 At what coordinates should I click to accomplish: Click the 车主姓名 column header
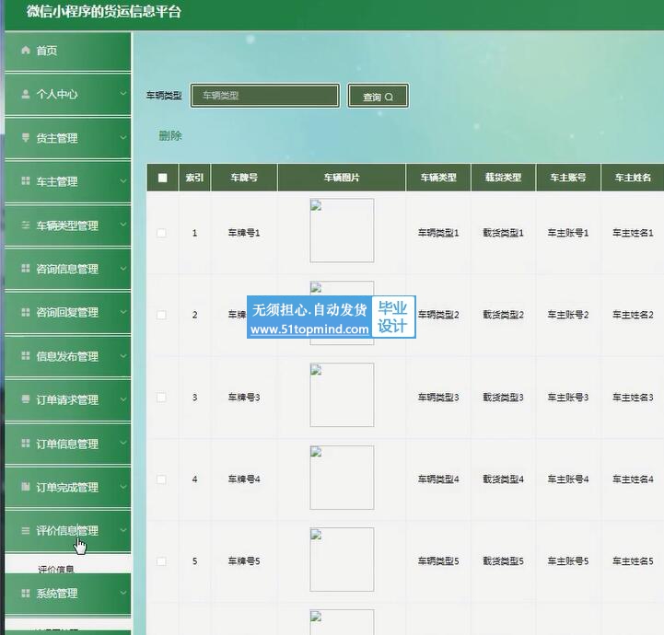coord(633,178)
